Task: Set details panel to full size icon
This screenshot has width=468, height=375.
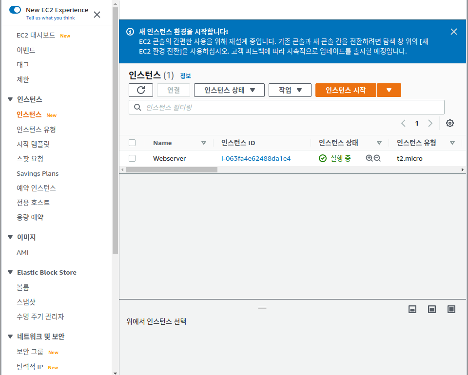Action: coord(451,309)
